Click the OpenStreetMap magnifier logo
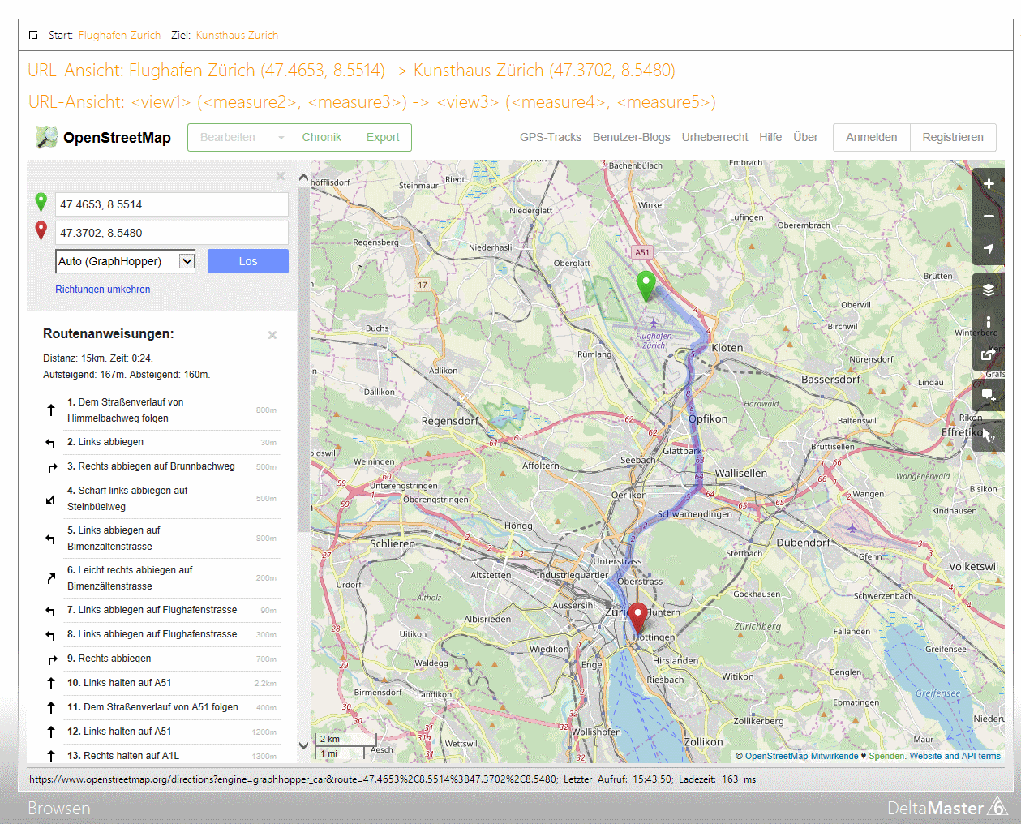This screenshot has width=1021, height=824. [x=46, y=137]
